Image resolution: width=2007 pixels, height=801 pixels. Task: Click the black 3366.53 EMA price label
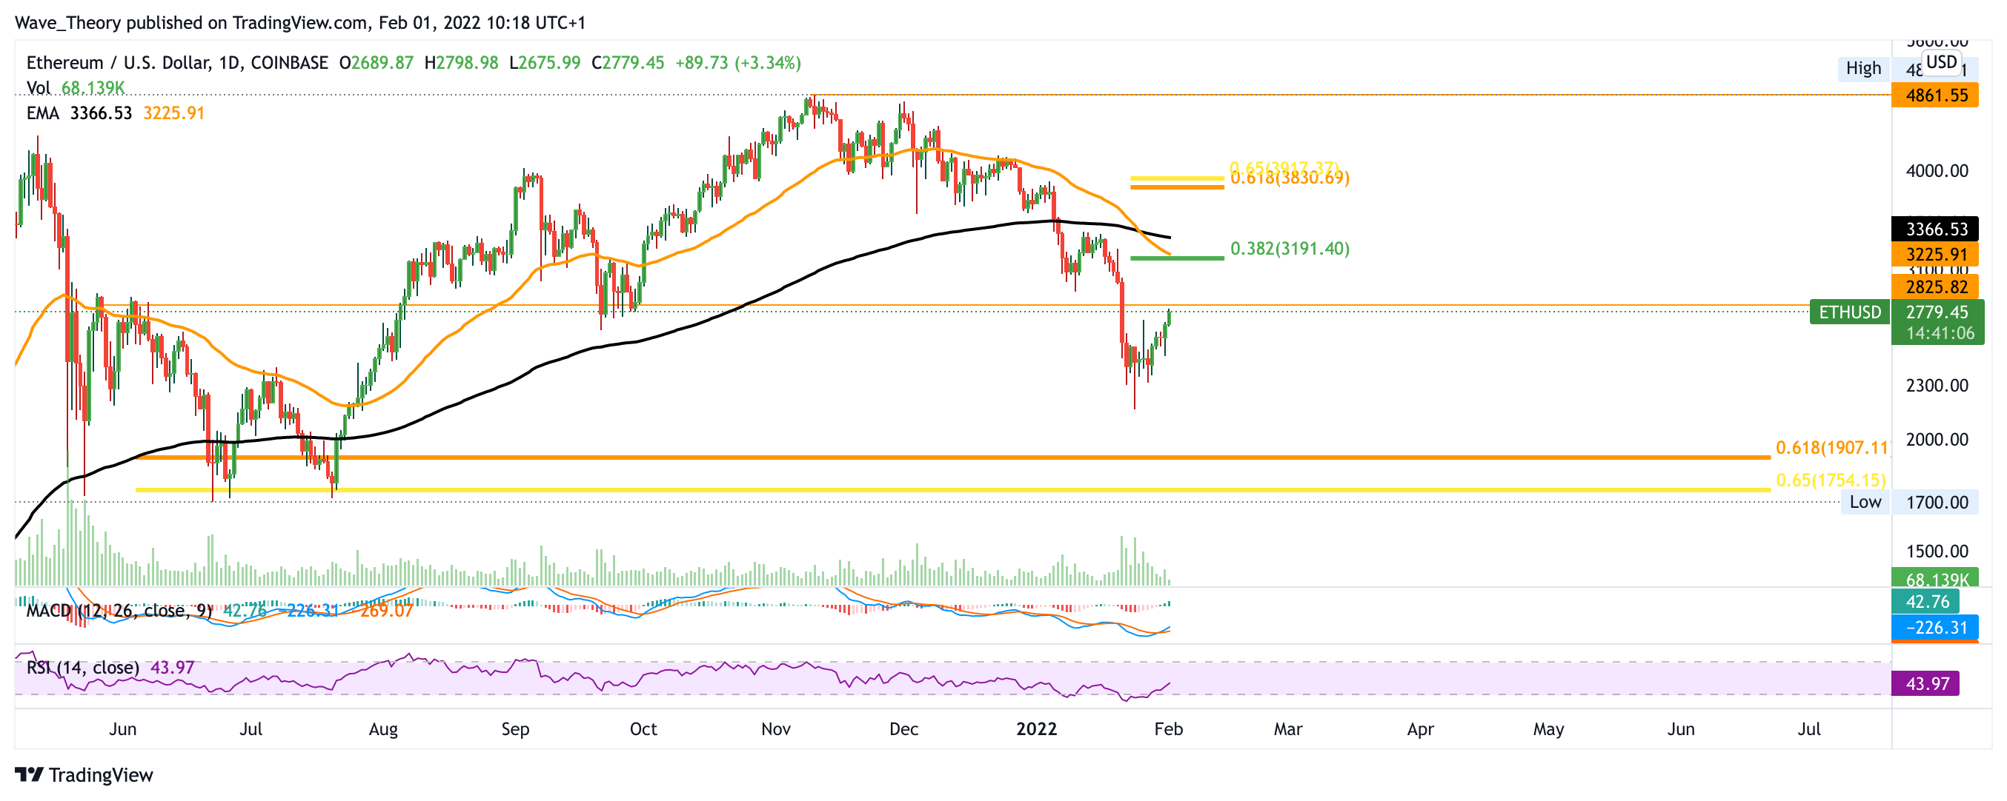[x=1936, y=229]
